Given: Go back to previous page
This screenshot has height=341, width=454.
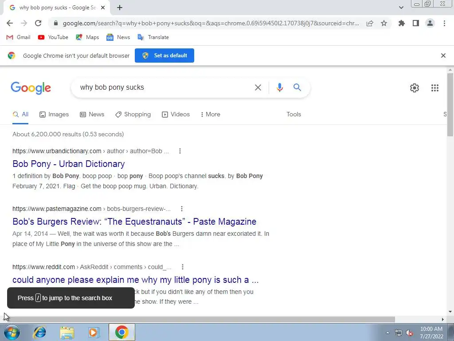Looking at the screenshot, I should [x=10, y=23].
